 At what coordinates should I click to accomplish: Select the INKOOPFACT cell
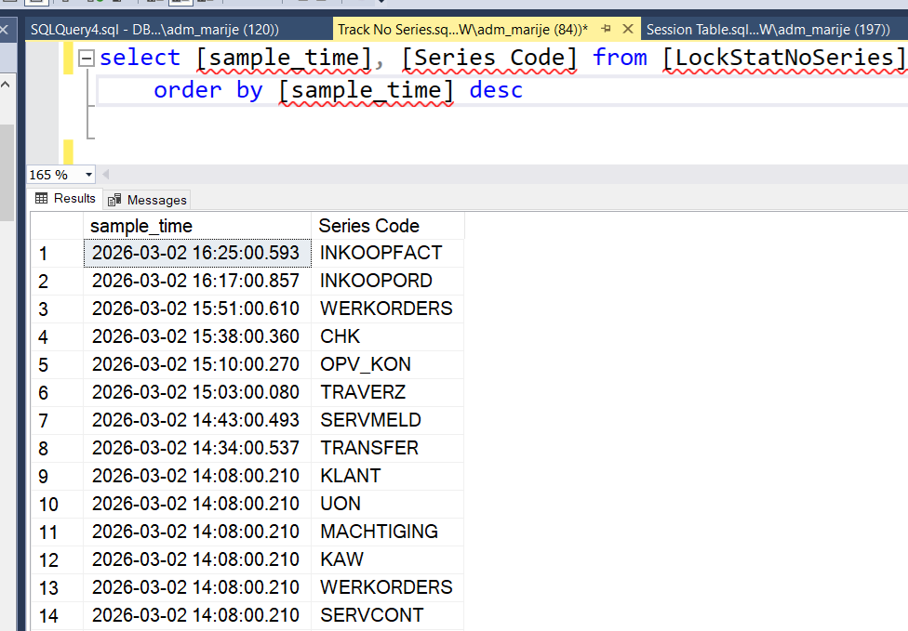(386, 253)
